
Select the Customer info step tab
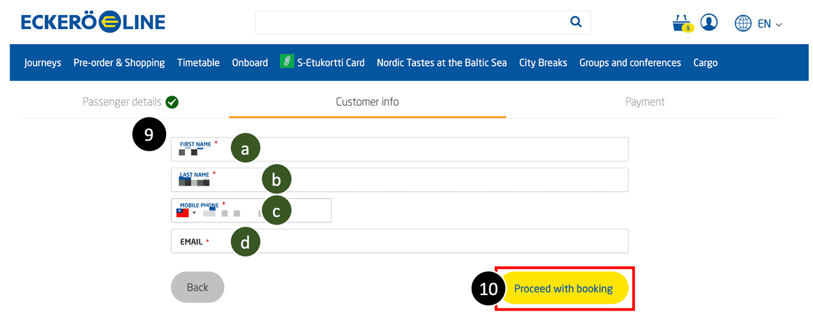(x=367, y=102)
